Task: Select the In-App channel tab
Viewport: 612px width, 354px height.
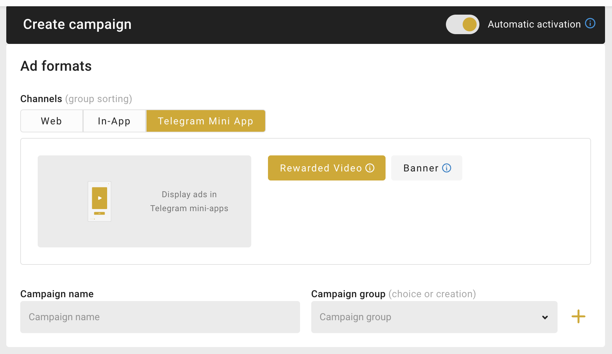Action: tap(114, 121)
